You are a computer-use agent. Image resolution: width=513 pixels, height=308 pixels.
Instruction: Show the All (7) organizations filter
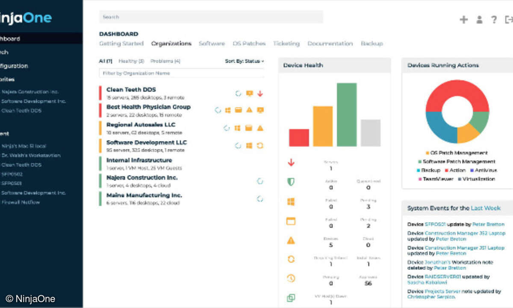(x=106, y=61)
